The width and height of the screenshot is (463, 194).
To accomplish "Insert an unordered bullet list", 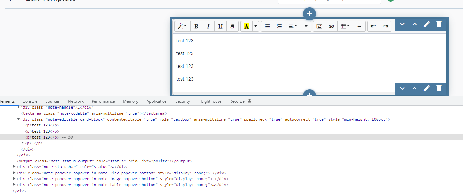I will coord(267,26).
